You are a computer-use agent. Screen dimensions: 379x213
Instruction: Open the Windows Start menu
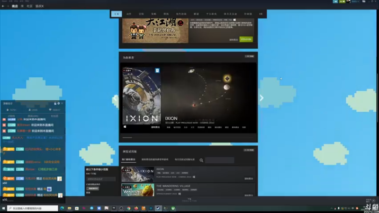coord(3,208)
